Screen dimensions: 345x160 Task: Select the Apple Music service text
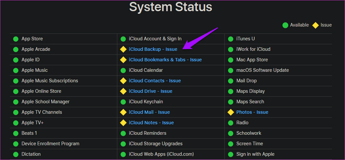(34, 70)
